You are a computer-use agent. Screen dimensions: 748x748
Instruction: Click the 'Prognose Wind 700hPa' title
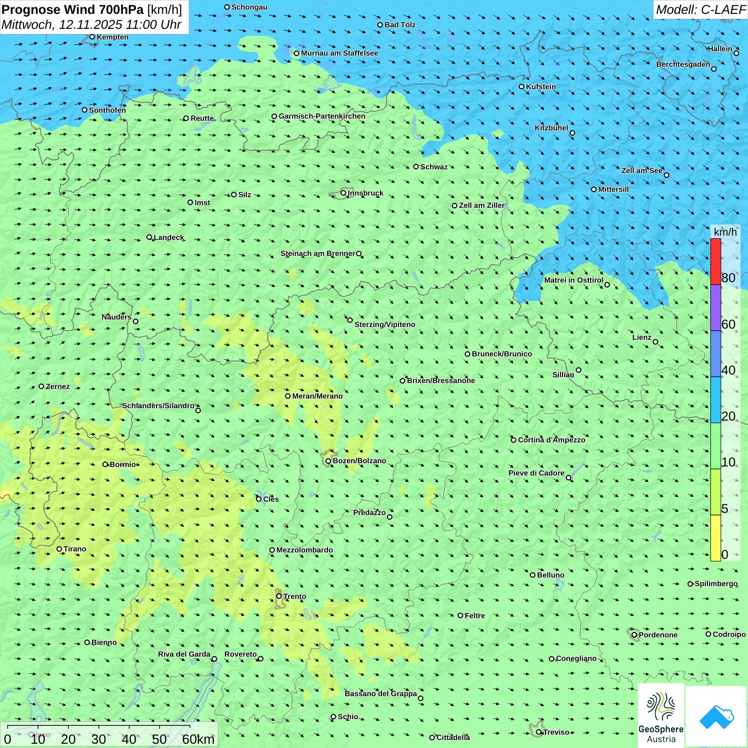pos(73,10)
